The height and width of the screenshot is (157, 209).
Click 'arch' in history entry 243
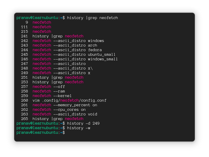pos(92,45)
